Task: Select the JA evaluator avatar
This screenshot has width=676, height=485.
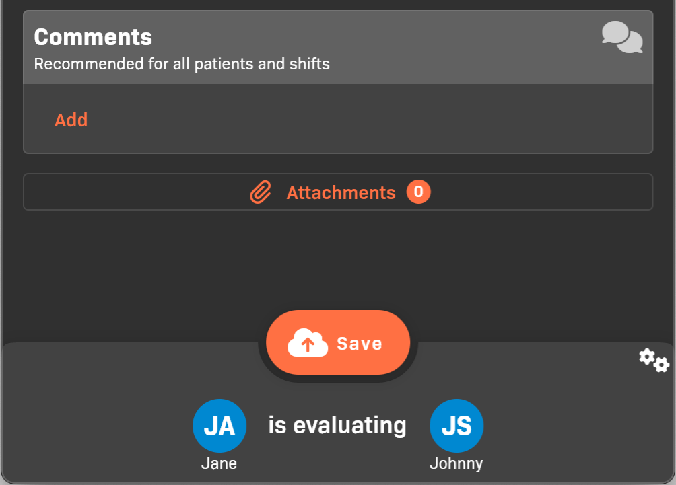Action: coord(219,426)
